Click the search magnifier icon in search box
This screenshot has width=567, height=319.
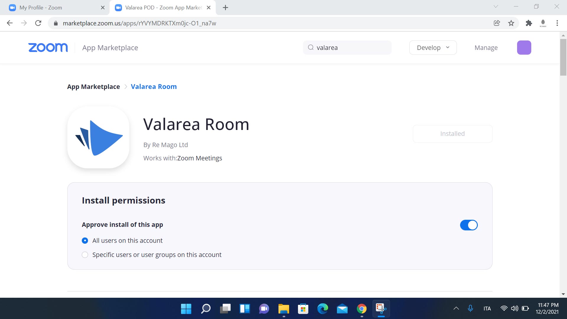(311, 48)
